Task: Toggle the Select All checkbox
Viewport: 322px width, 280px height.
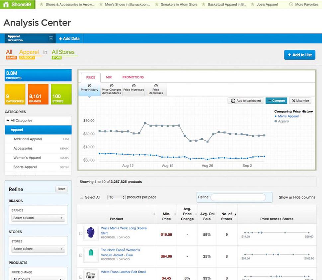Action: 81,197
